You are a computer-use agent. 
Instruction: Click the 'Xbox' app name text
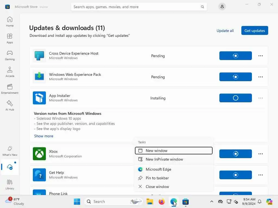tap(53, 151)
